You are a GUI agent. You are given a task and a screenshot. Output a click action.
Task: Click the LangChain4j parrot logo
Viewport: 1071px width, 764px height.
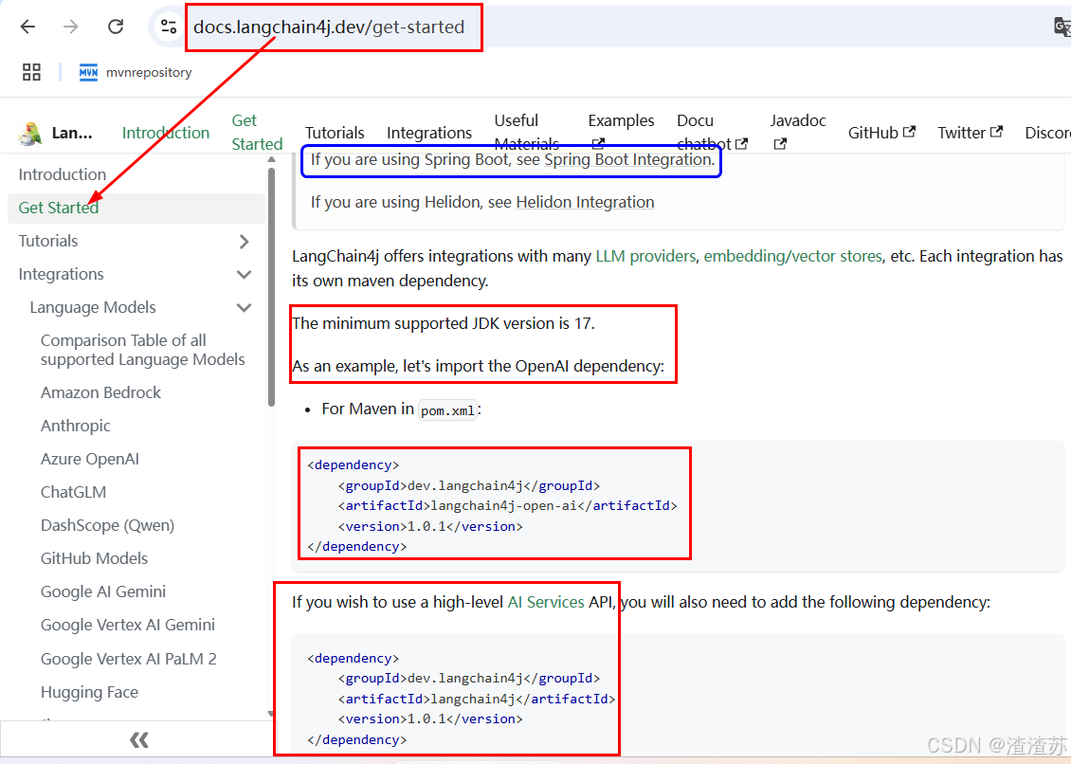click(29, 133)
